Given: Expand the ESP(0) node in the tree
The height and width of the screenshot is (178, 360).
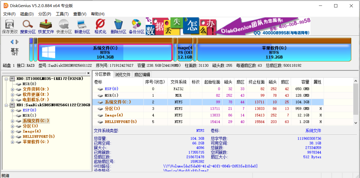Looking at the screenshot, I should (x=12, y=110).
